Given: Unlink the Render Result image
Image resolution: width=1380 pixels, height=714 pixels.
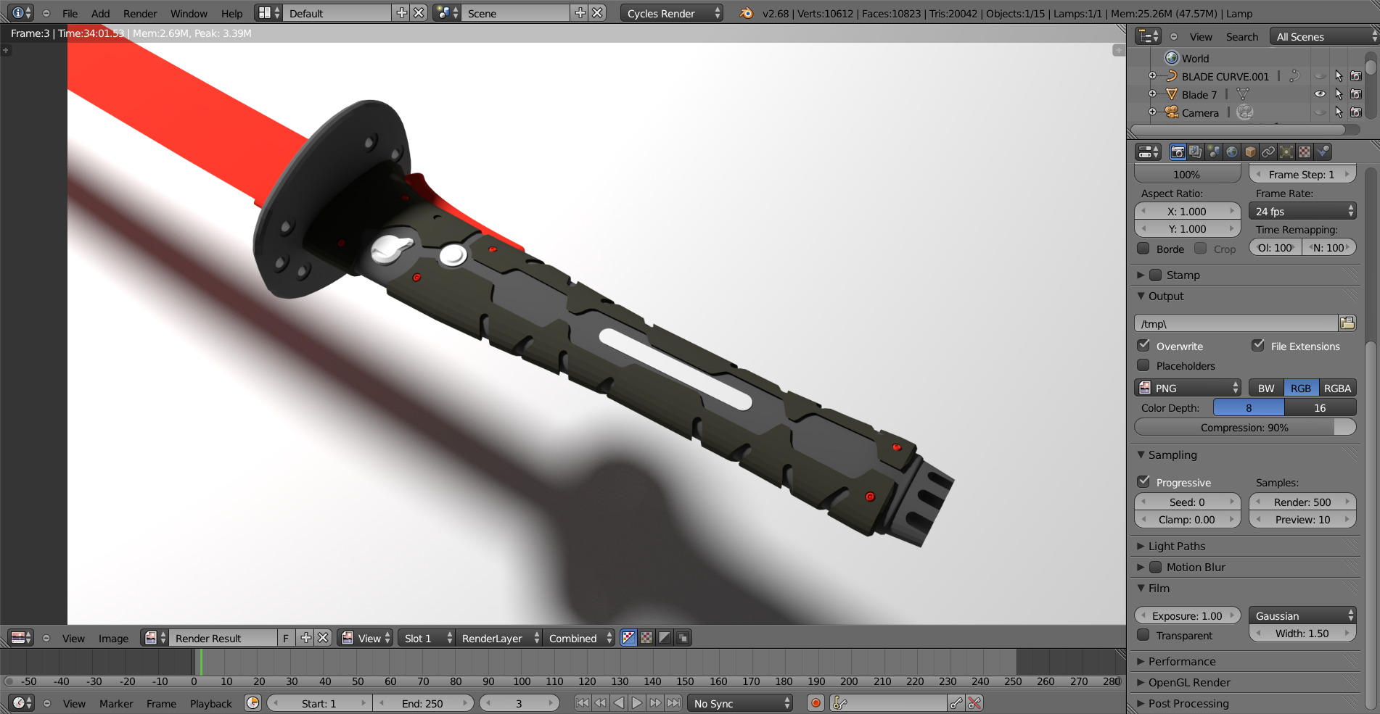Looking at the screenshot, I should (324, 638).
